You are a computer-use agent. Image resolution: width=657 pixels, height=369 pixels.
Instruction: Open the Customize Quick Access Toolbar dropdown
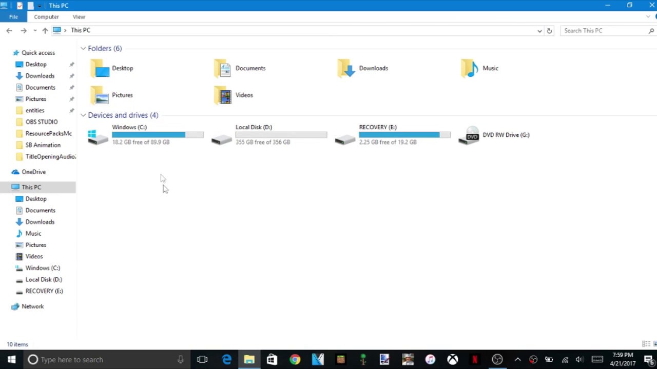[39, 5]
